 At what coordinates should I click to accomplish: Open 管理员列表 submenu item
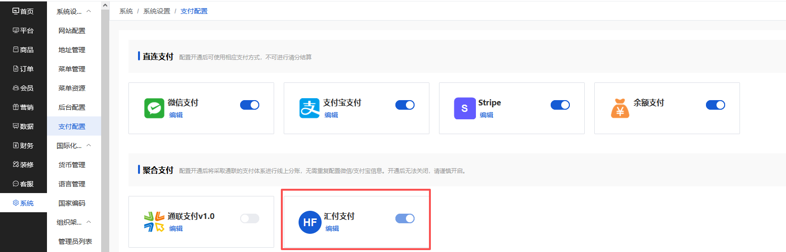75,241
